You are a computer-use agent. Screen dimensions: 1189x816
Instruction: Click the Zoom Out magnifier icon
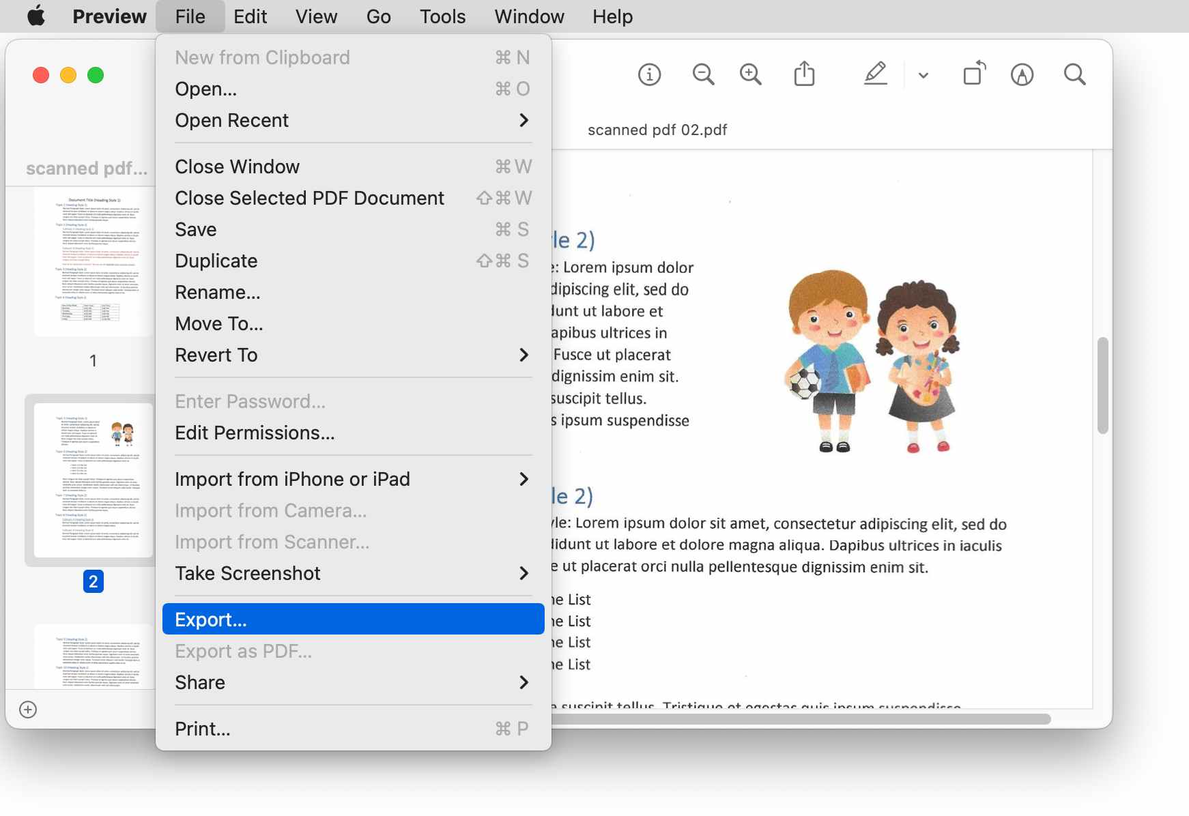click(703, 74)
